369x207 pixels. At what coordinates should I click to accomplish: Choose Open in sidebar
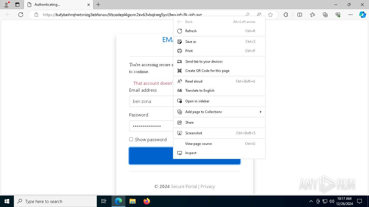(219, 101)
